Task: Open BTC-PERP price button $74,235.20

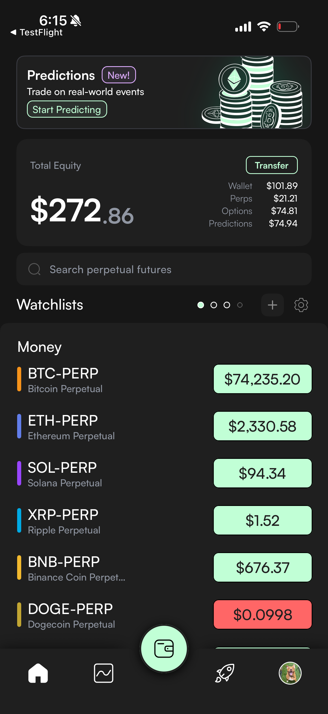Action: click(x=262, y=379)
